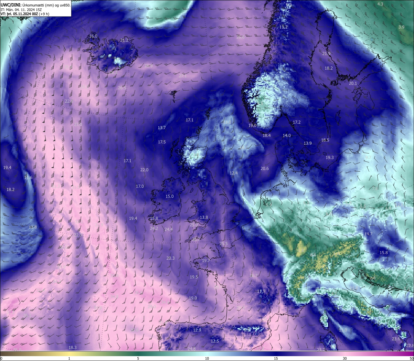Click the 11.9 value over central France
414x361 pixels.
[x=261, y=291]
